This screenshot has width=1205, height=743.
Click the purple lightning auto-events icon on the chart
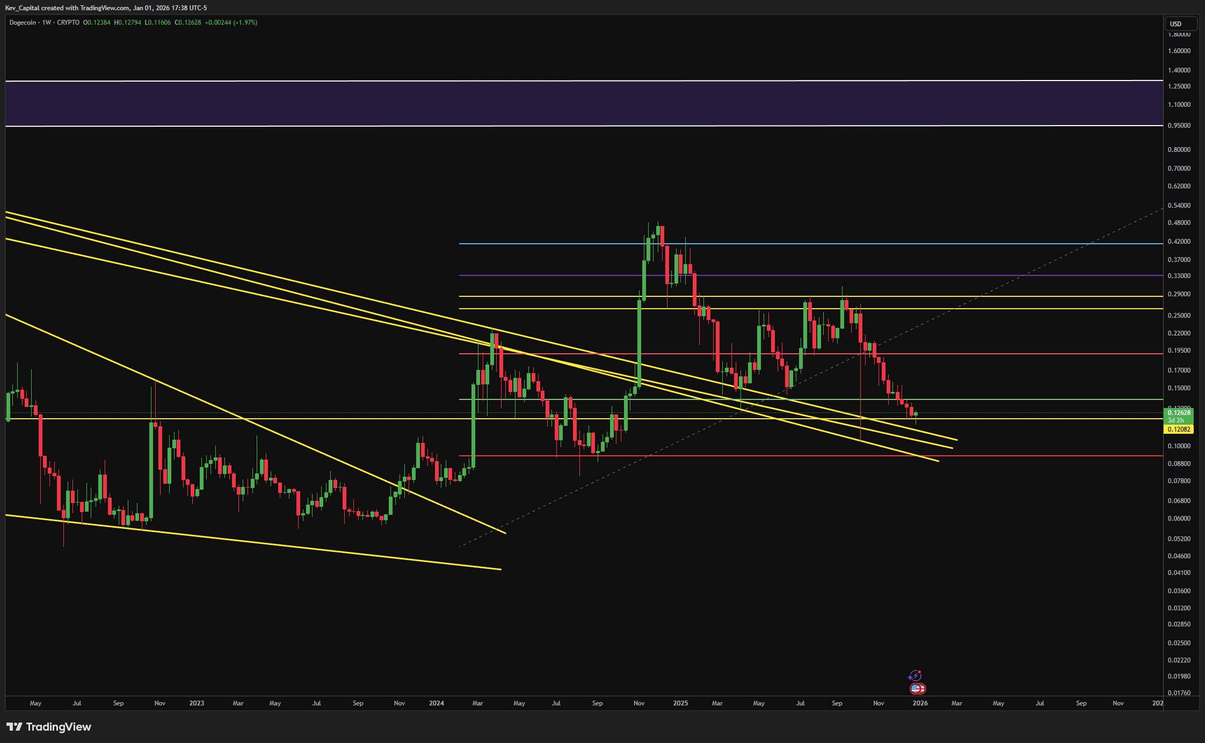click(916, 675)
